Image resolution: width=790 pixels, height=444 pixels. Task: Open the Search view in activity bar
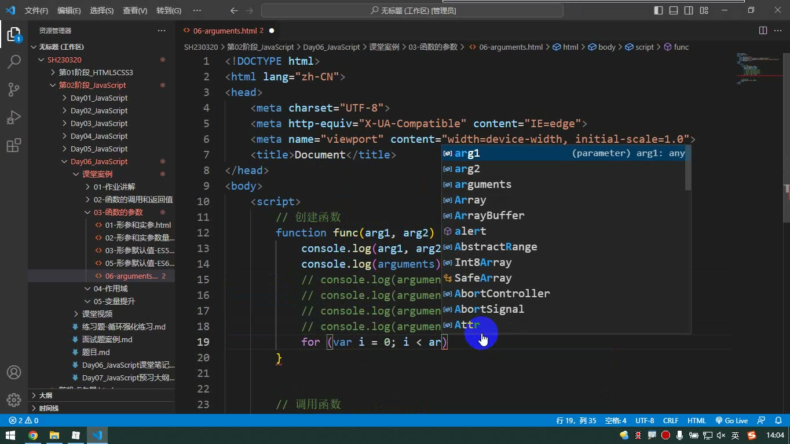pos(14,61)
